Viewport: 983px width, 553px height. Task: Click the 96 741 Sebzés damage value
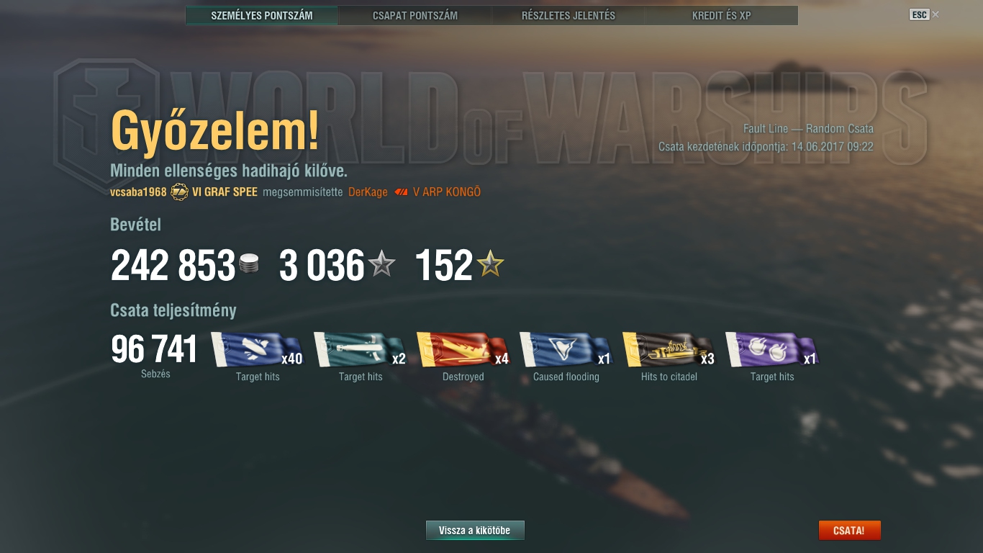tap(154, 350)
